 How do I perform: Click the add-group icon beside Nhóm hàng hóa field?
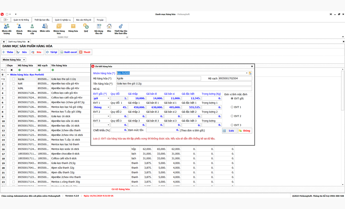click(250, 73)
